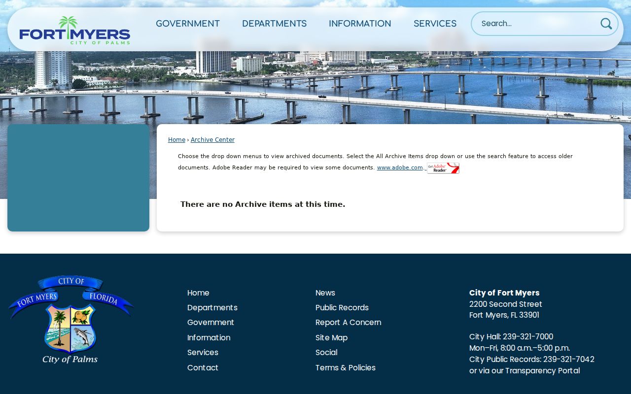Click City Public Records phone 239-321-7042
The image size is (631, 394).
point(569,359)
